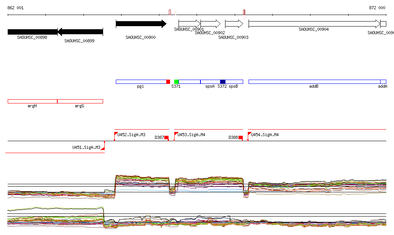Viewport: 394px width, 235px height.
Task: Click the addB label text
Action: 314,87
